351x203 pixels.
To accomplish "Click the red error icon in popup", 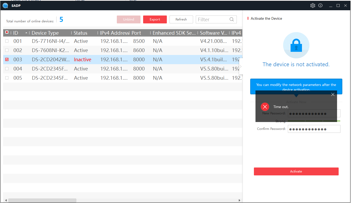I will click(x=265, y=107).
